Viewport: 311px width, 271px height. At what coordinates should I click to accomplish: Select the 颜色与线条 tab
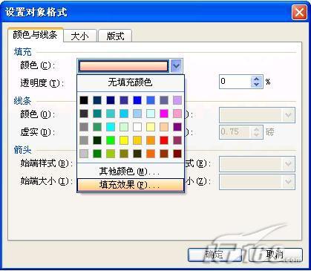pos(35,35)
